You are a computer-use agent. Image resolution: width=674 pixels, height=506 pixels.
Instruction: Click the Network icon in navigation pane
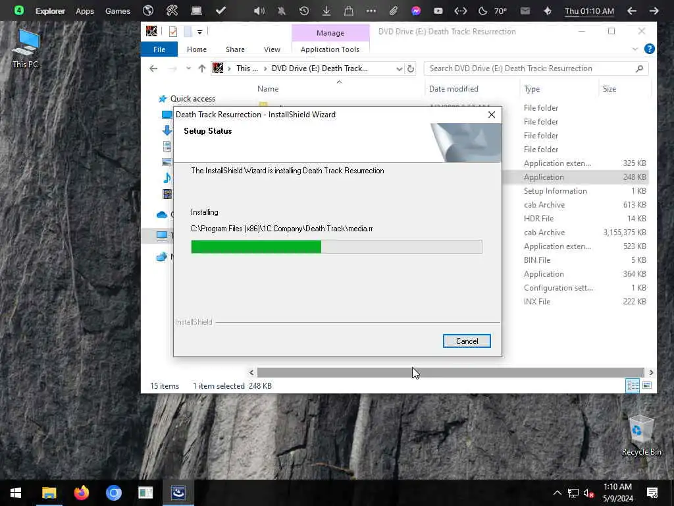(162, 258)
